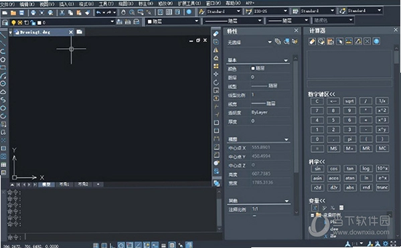The height and width of the screenshot is (248, 401).
Task: Select the Erase tool in modify toolbar
Action: pos(216,33)
